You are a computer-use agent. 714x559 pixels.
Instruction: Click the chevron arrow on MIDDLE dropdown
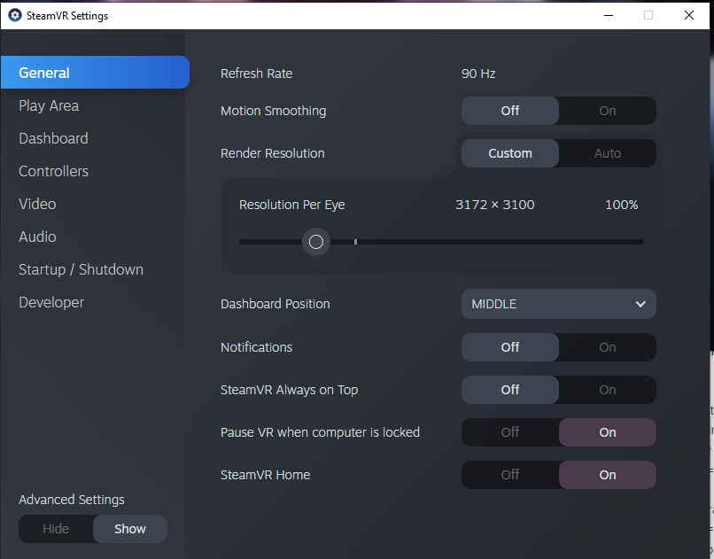pyautogui.click(x=640, y=304)
